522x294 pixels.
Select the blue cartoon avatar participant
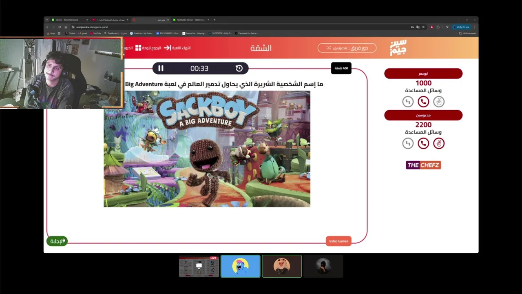pos(241,266)
